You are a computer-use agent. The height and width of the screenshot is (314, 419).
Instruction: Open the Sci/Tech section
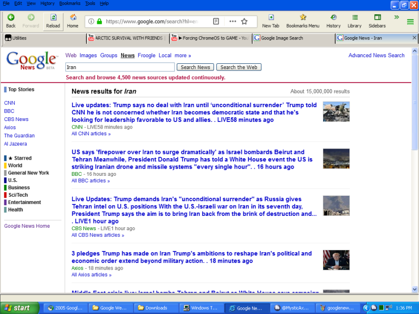pos(18,195)
